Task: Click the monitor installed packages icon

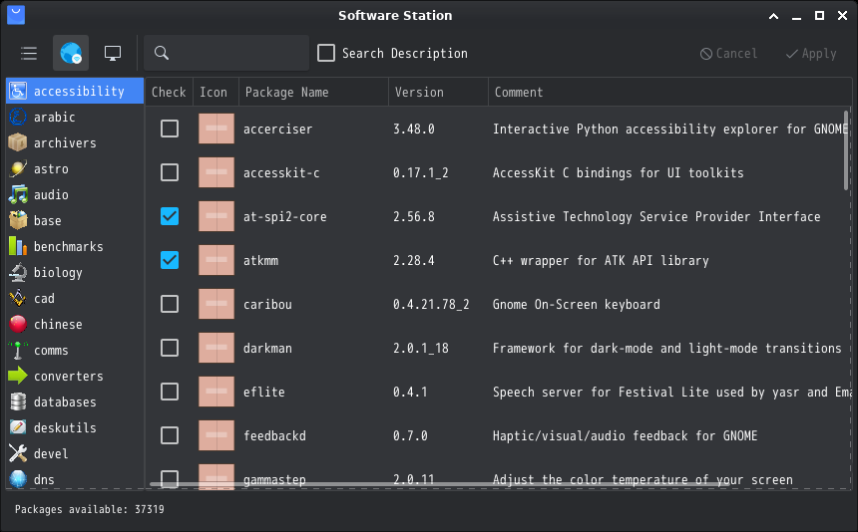Action: (113, 53)
